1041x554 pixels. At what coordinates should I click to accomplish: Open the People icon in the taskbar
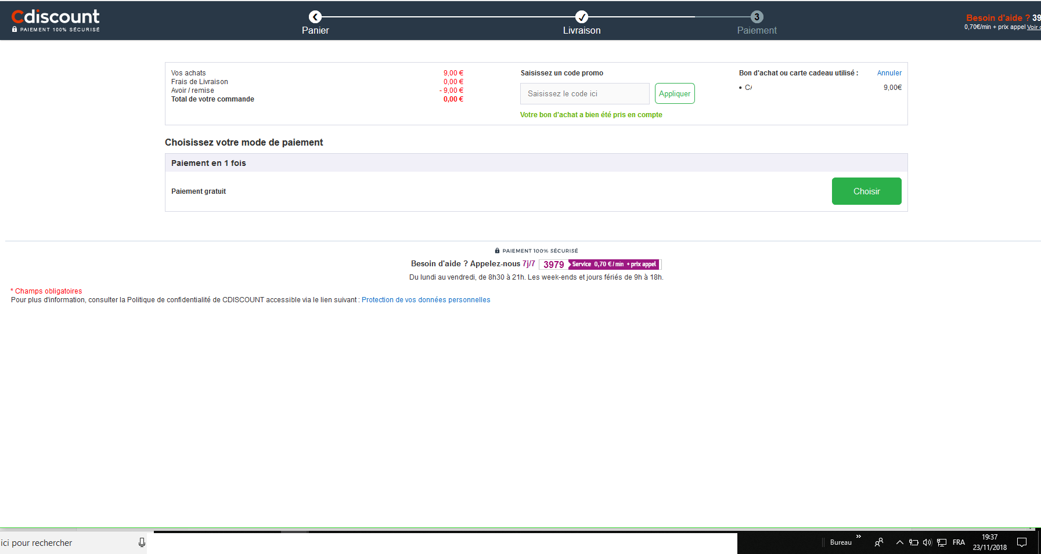(x=879, y=542)
